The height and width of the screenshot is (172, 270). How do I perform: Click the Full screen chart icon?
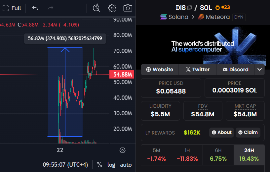6,8
